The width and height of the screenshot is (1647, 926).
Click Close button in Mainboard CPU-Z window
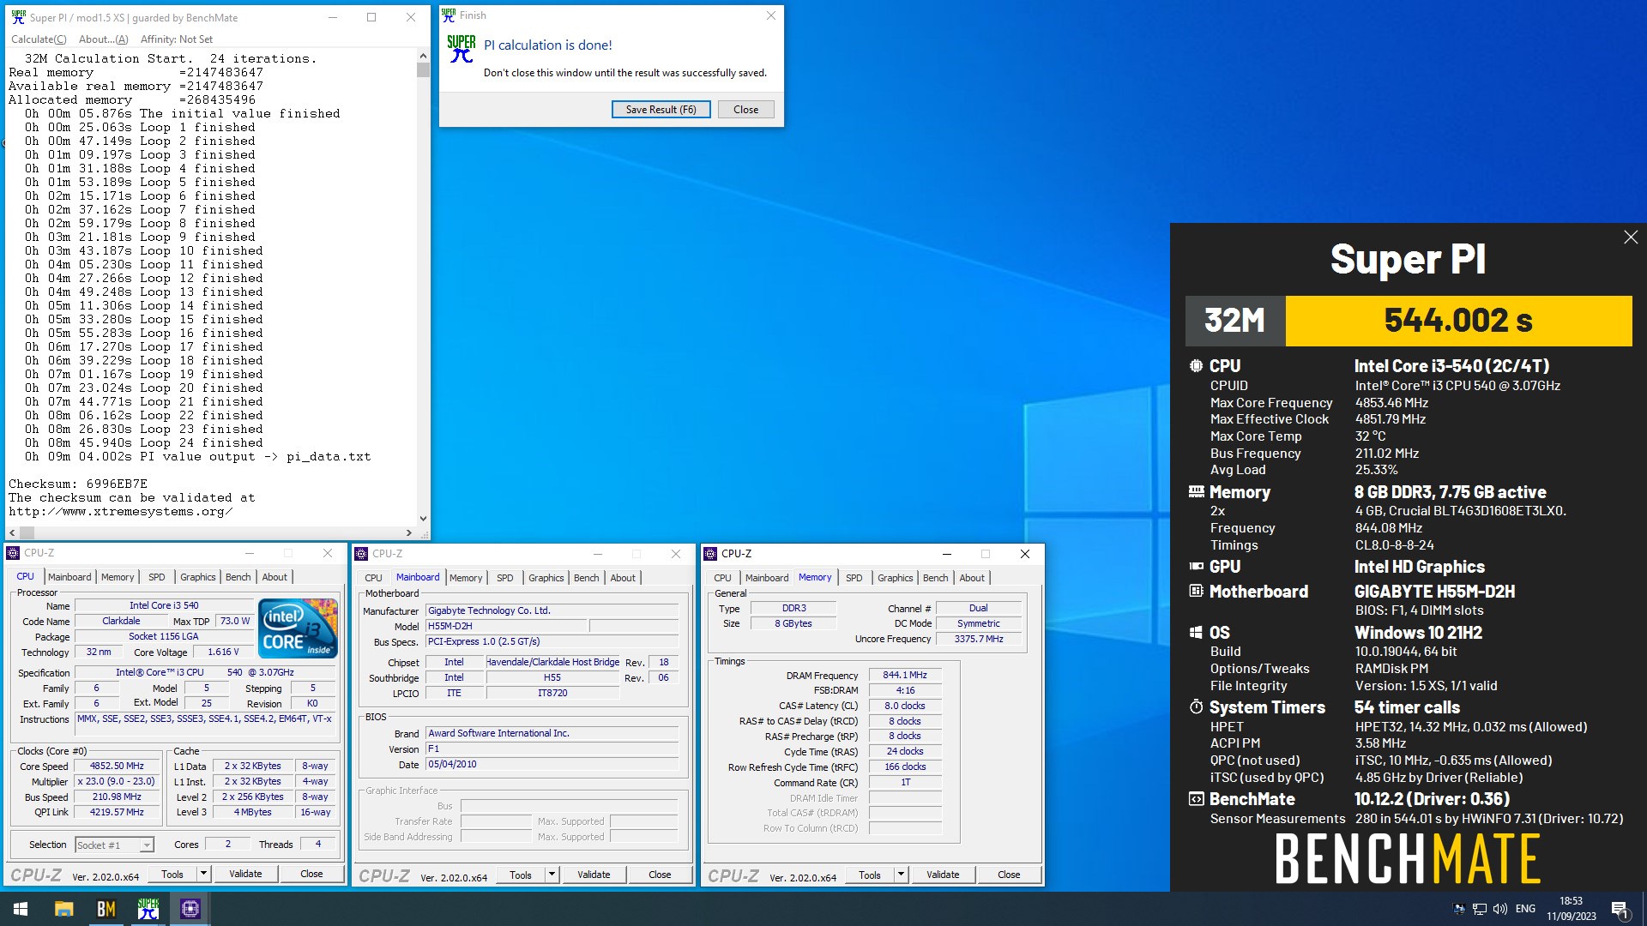coord(660,875)
